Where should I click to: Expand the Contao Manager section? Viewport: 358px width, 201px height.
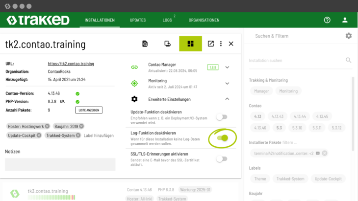[227, 67]
